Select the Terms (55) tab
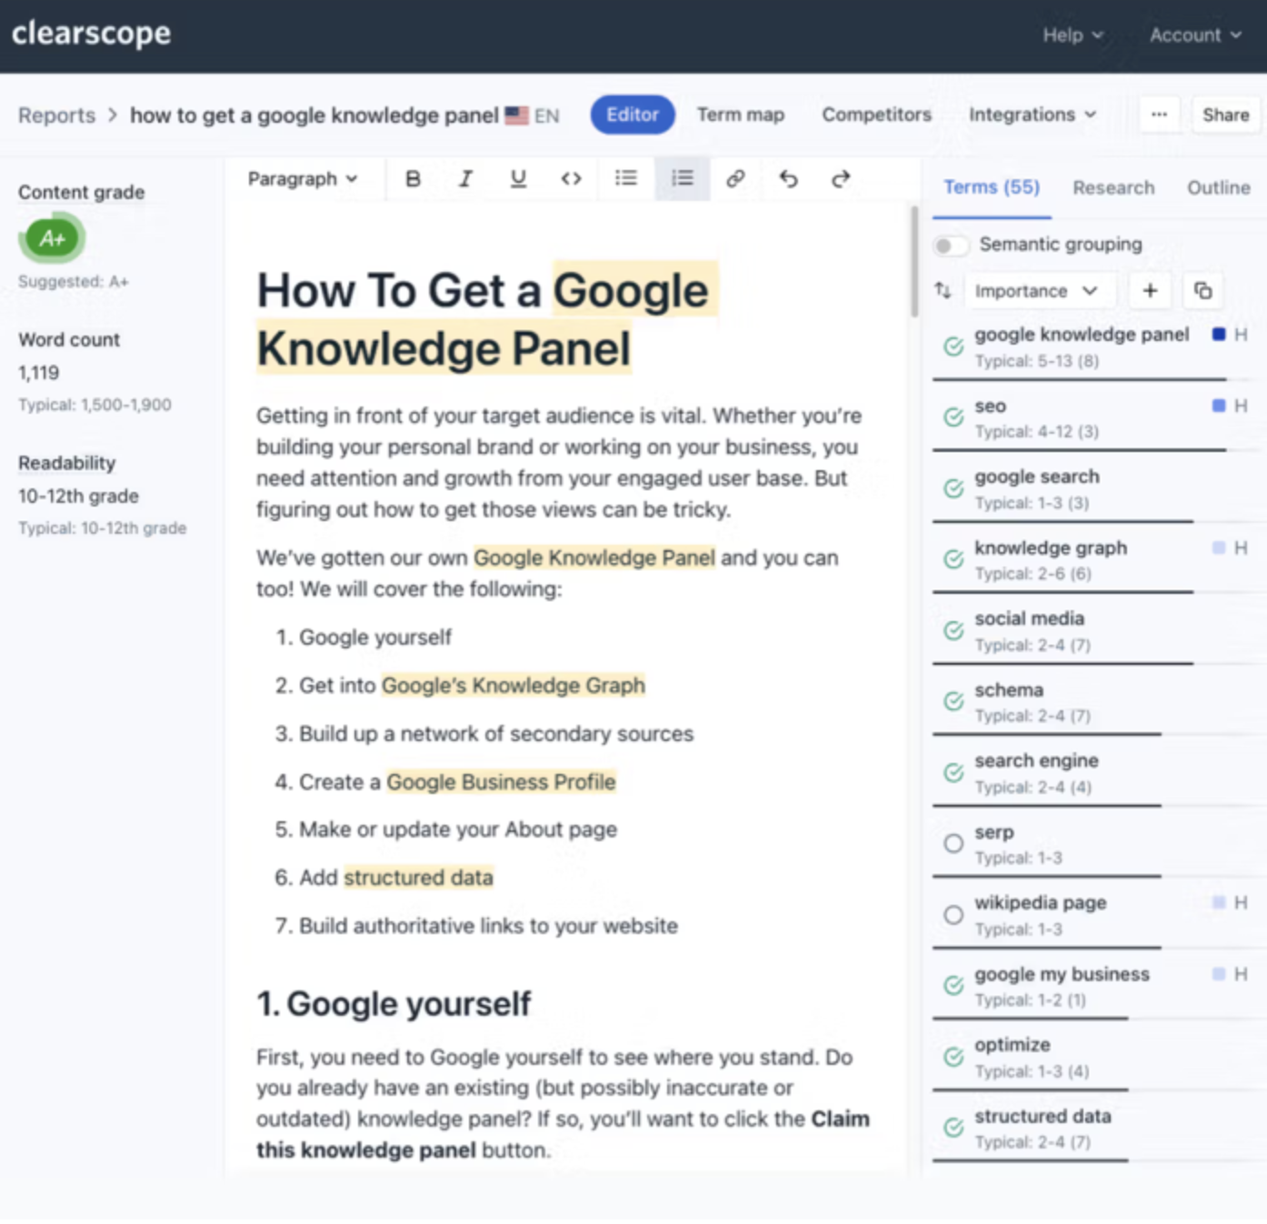This screenshot has height=1224, width=1267. [x=992, y=187]
